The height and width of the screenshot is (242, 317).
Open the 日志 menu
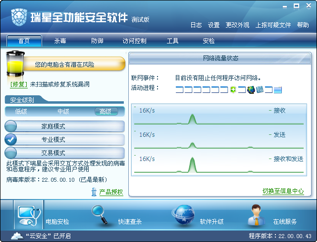[x=196, y=25]
